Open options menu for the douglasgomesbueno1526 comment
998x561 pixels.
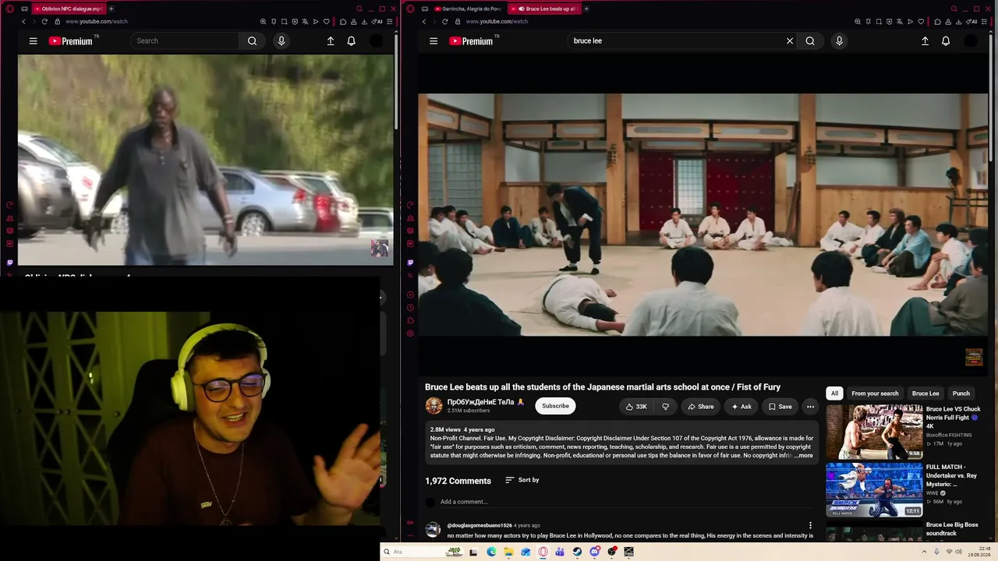coord(810,525)
